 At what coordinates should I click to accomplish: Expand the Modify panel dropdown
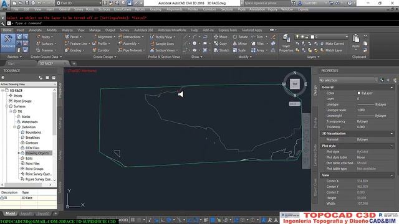click(245, 57)
